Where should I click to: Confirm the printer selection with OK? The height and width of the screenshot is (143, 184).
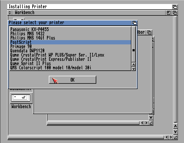(72, 80)
